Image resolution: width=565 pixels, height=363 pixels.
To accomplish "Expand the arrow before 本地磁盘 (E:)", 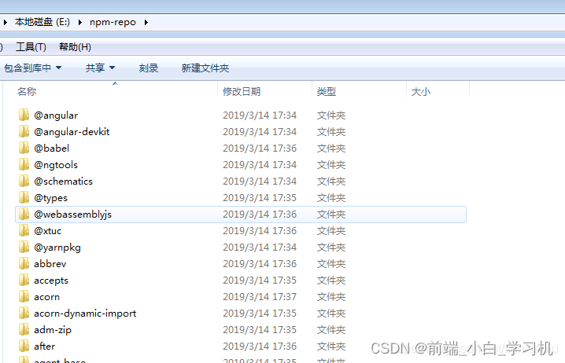I will coord(5,22).
